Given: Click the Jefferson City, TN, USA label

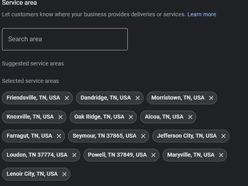Looking at the screenshot, I should click(187, 136).
